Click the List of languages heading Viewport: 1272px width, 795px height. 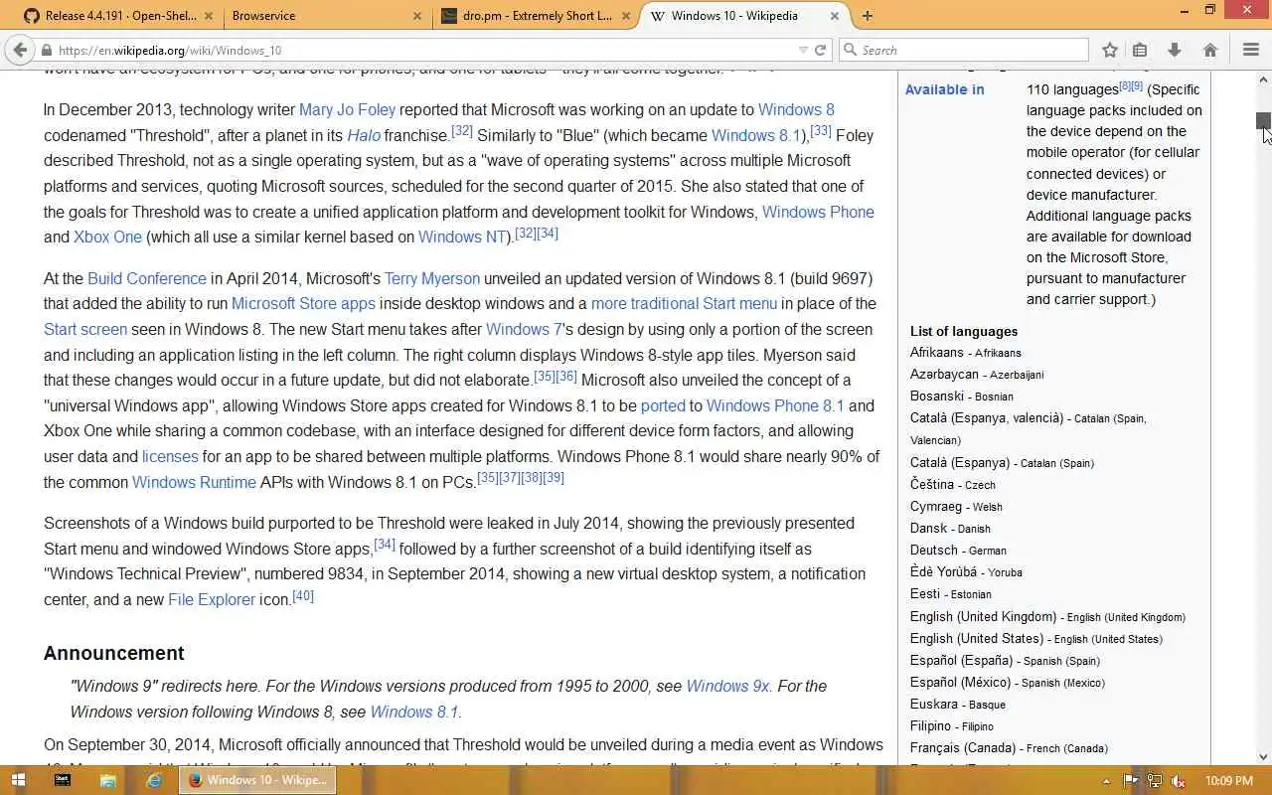coord(964,331)
